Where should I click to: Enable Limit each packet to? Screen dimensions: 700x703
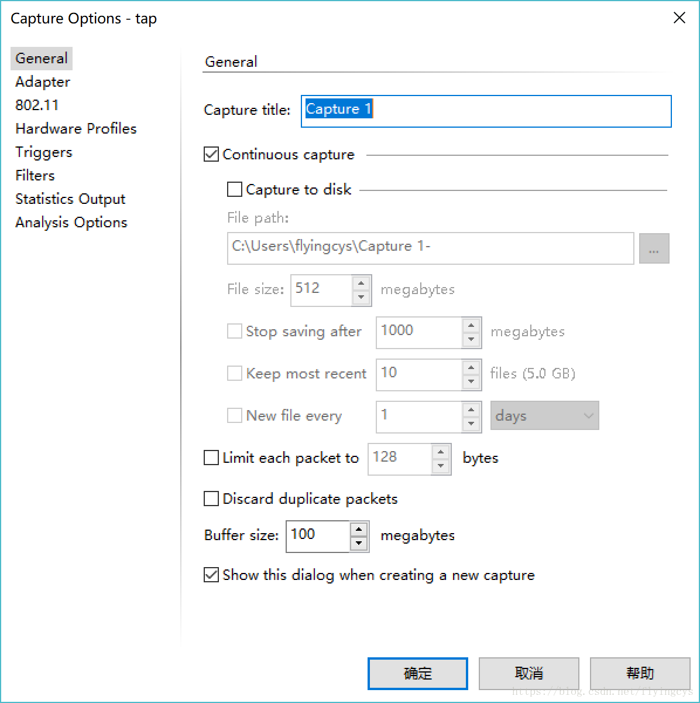tap(211, 458)
